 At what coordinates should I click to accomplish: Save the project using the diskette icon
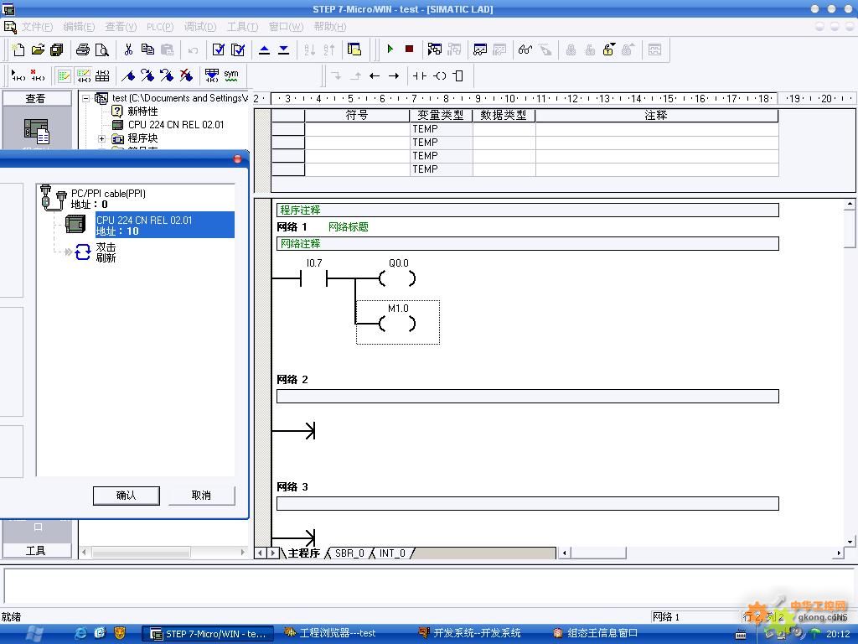57,49
